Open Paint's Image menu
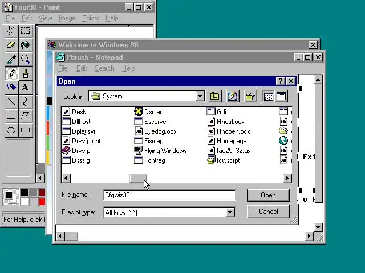The height and width of the screenshot is (273, 365). click(x=67, y=18)
